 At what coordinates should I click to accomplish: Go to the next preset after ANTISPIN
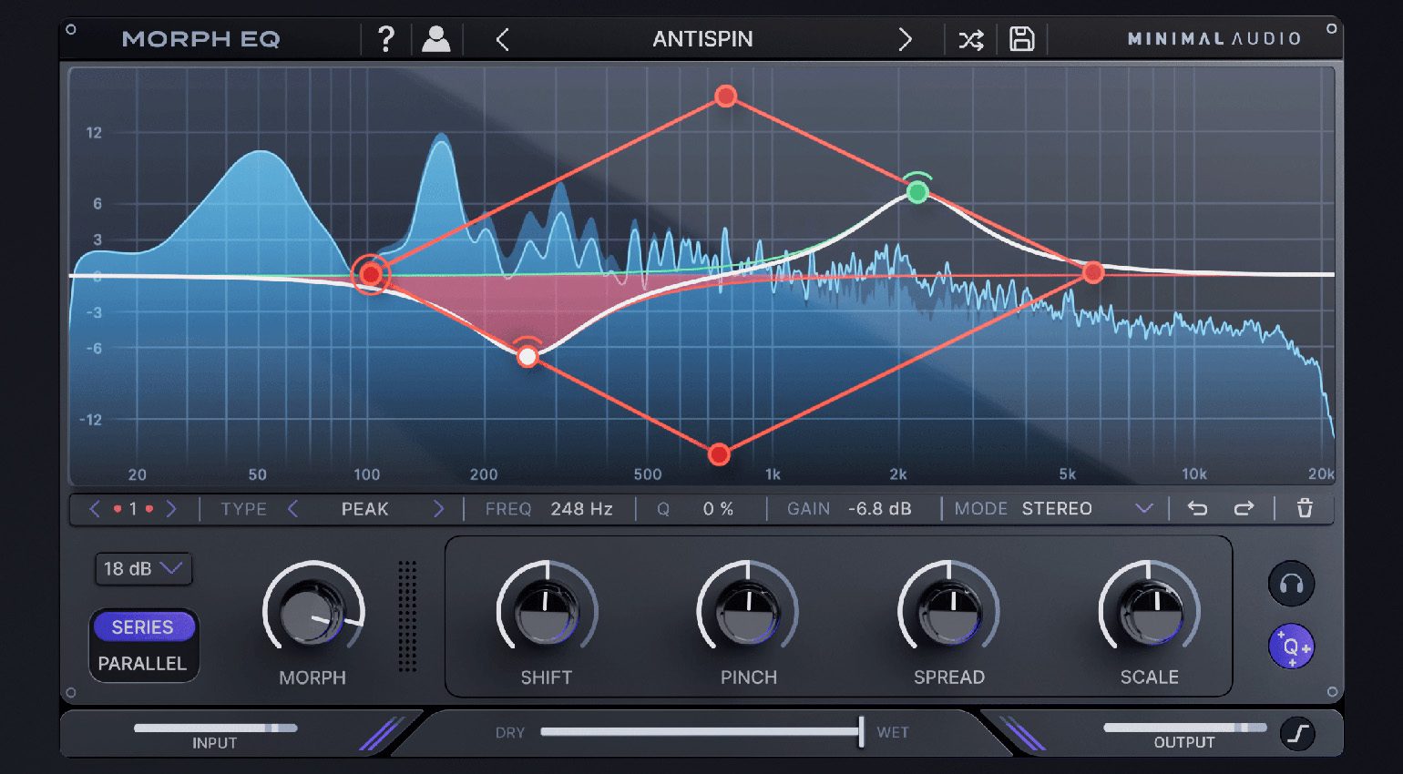[x=905, y=38]
